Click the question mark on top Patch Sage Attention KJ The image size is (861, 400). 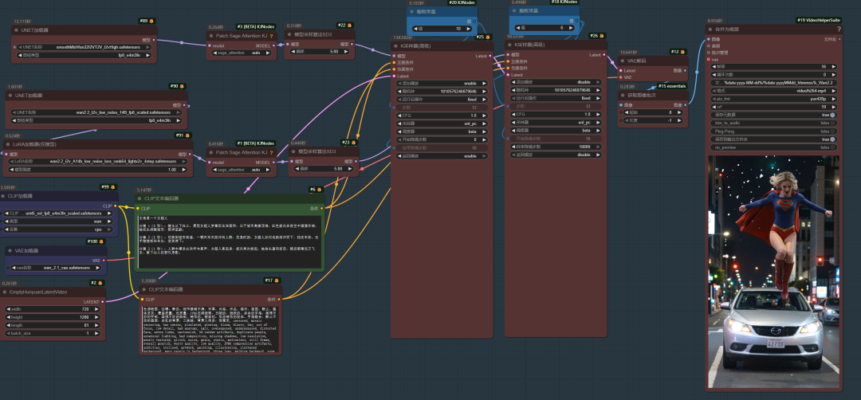point(271,36)
